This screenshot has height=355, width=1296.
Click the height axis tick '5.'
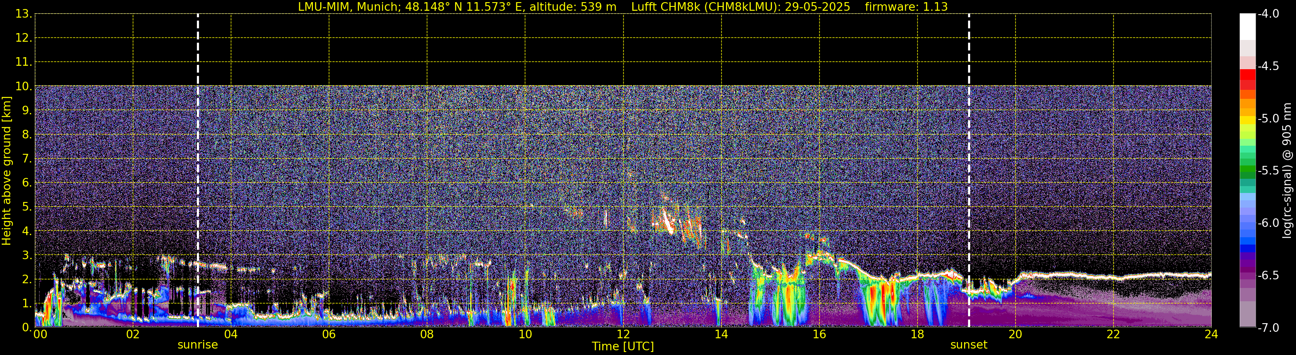27,207
